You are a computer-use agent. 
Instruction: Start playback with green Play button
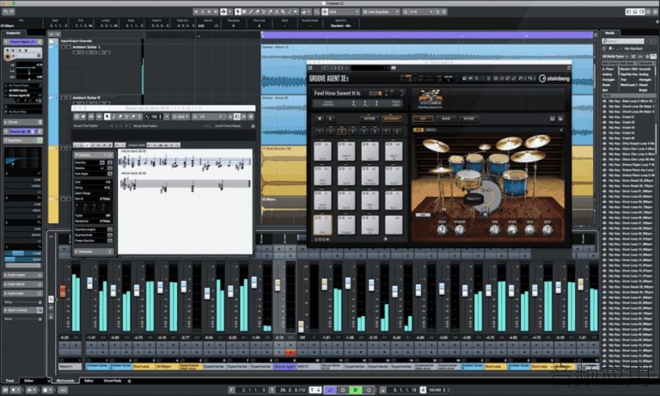coord(356,390)
